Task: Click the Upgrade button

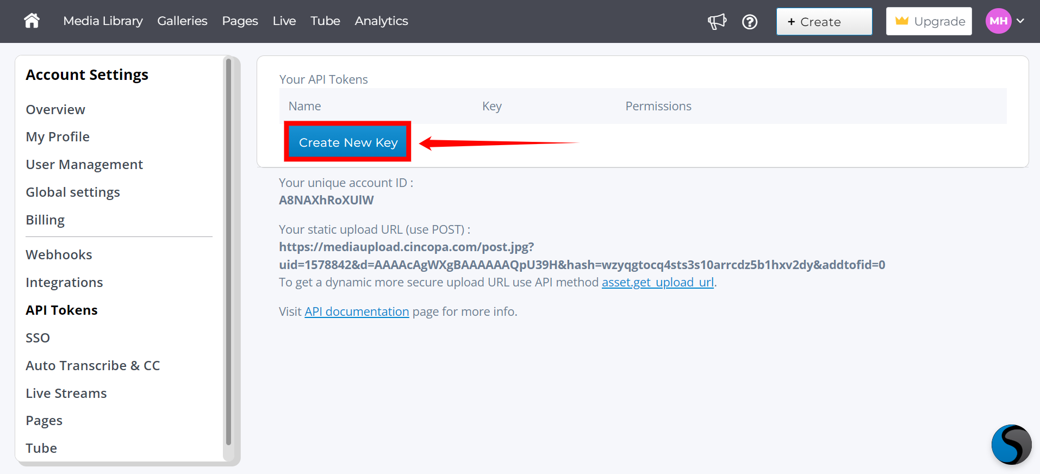Action: (929, 21)
